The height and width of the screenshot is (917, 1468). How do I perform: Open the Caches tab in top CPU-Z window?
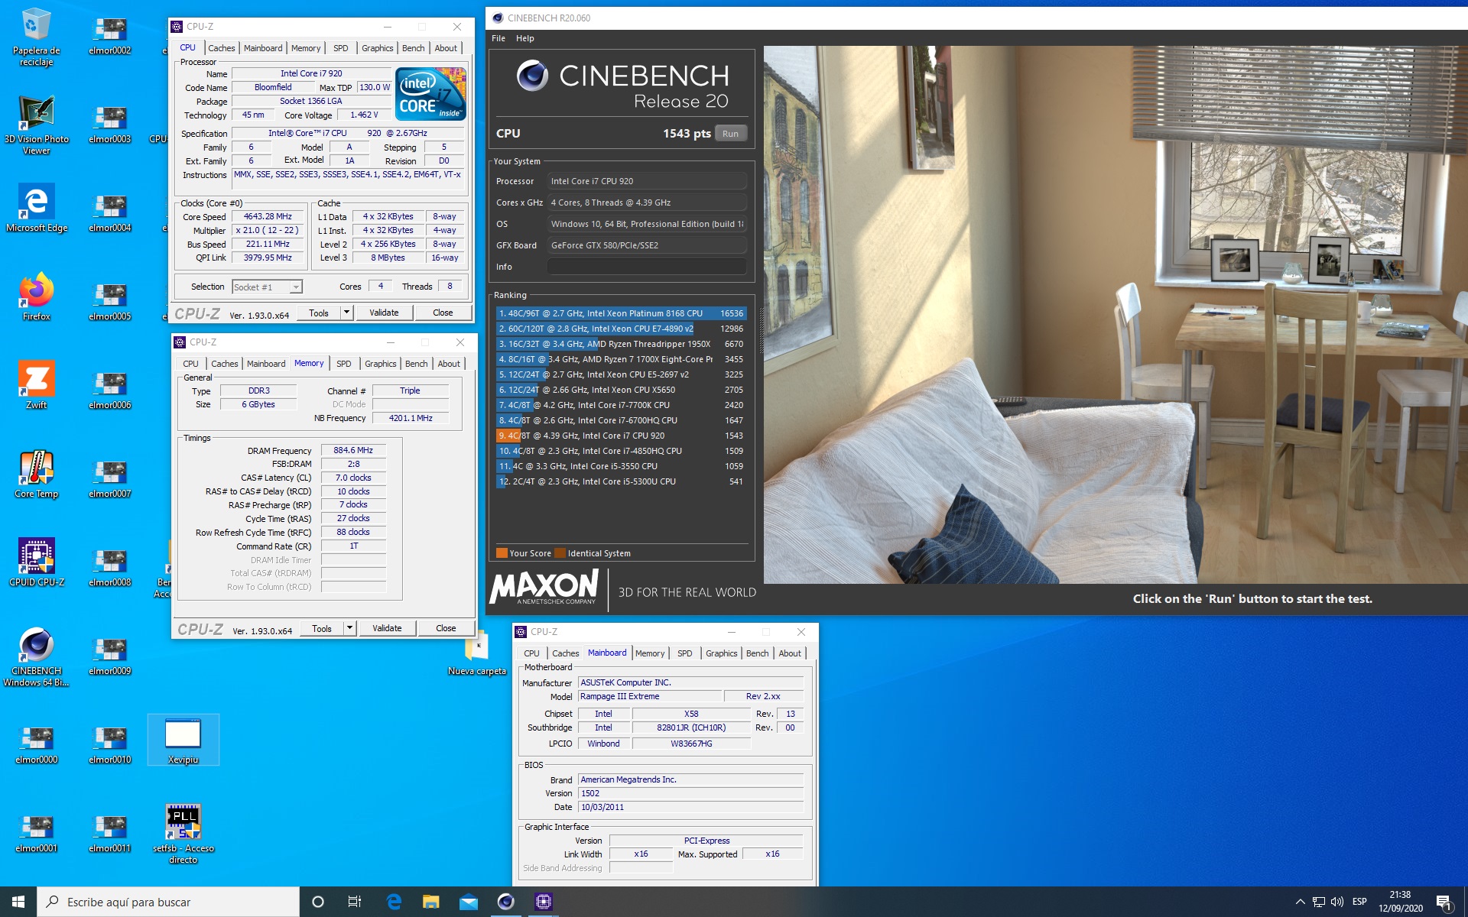click(x=222, y=48)
